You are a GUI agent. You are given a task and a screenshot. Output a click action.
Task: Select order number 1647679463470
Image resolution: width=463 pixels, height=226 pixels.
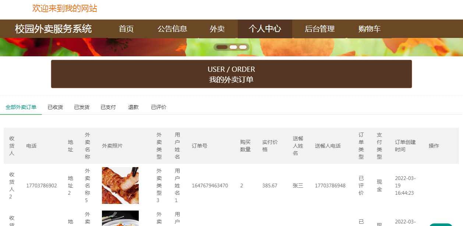pyautogui.click(x=210, y=186)
